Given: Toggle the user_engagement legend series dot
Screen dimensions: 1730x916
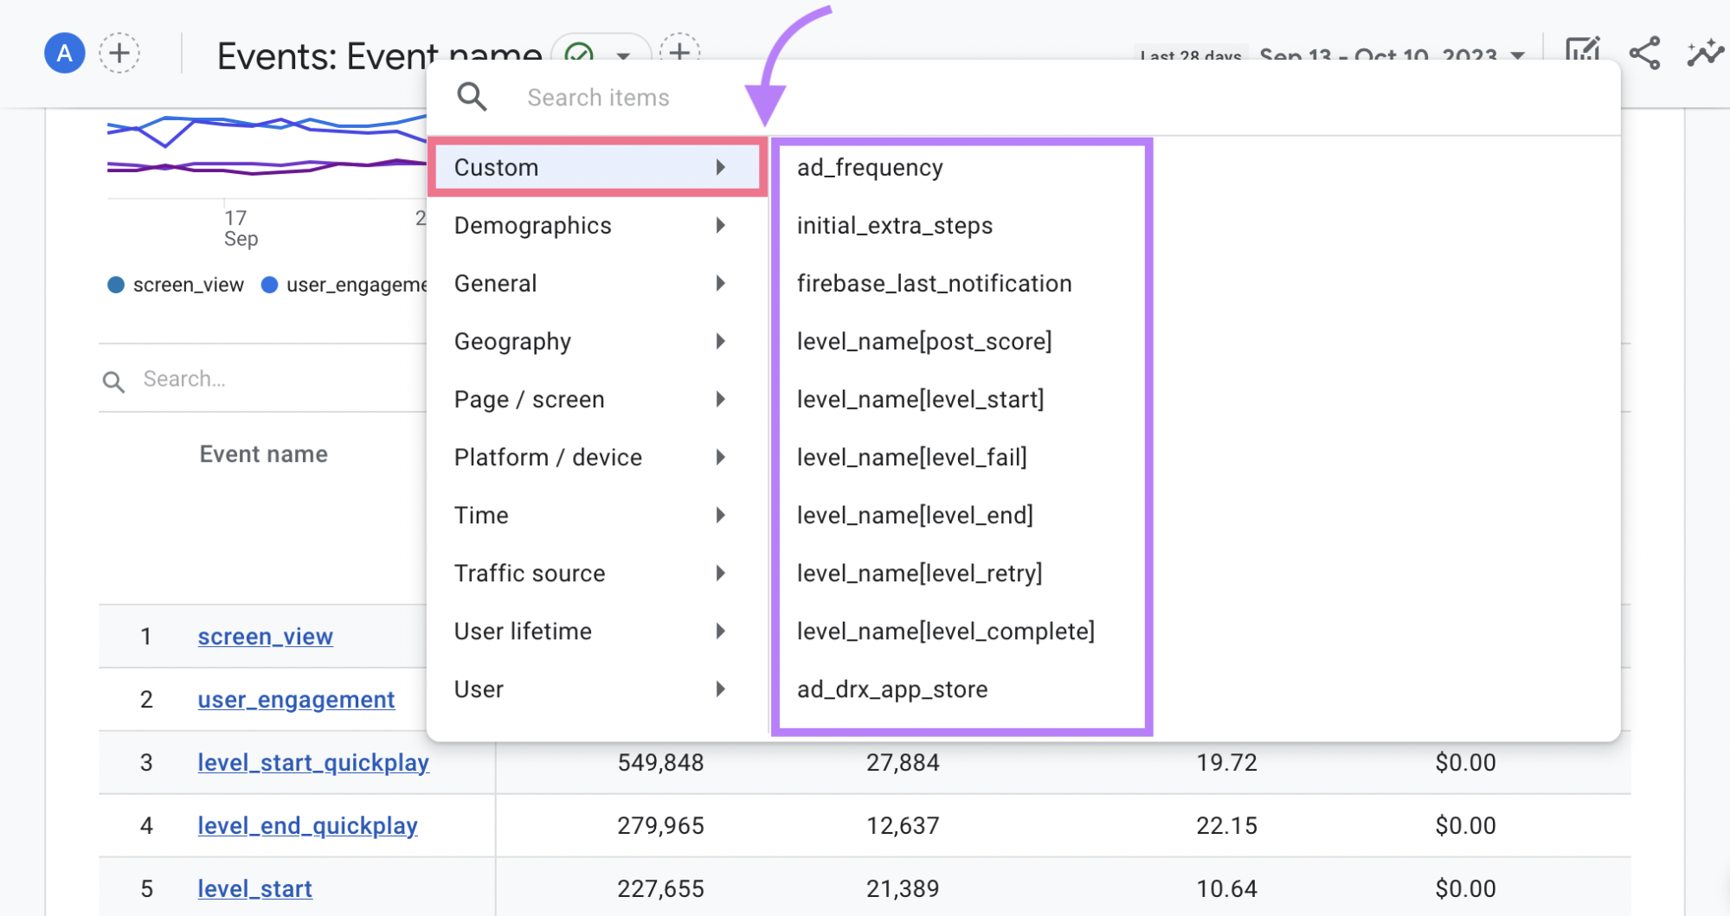Looking at the screenshot, I should coord(269,285).
